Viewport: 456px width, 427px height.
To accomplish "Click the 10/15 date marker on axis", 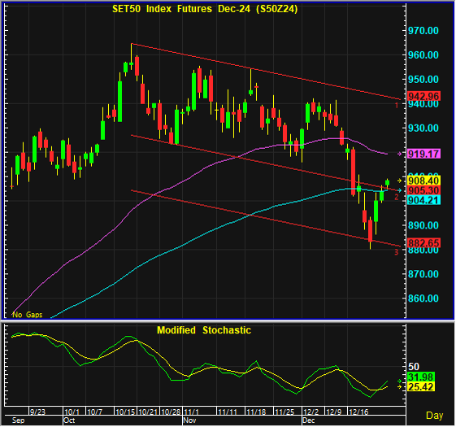I will pyautogui.click(x=125, y=412).
